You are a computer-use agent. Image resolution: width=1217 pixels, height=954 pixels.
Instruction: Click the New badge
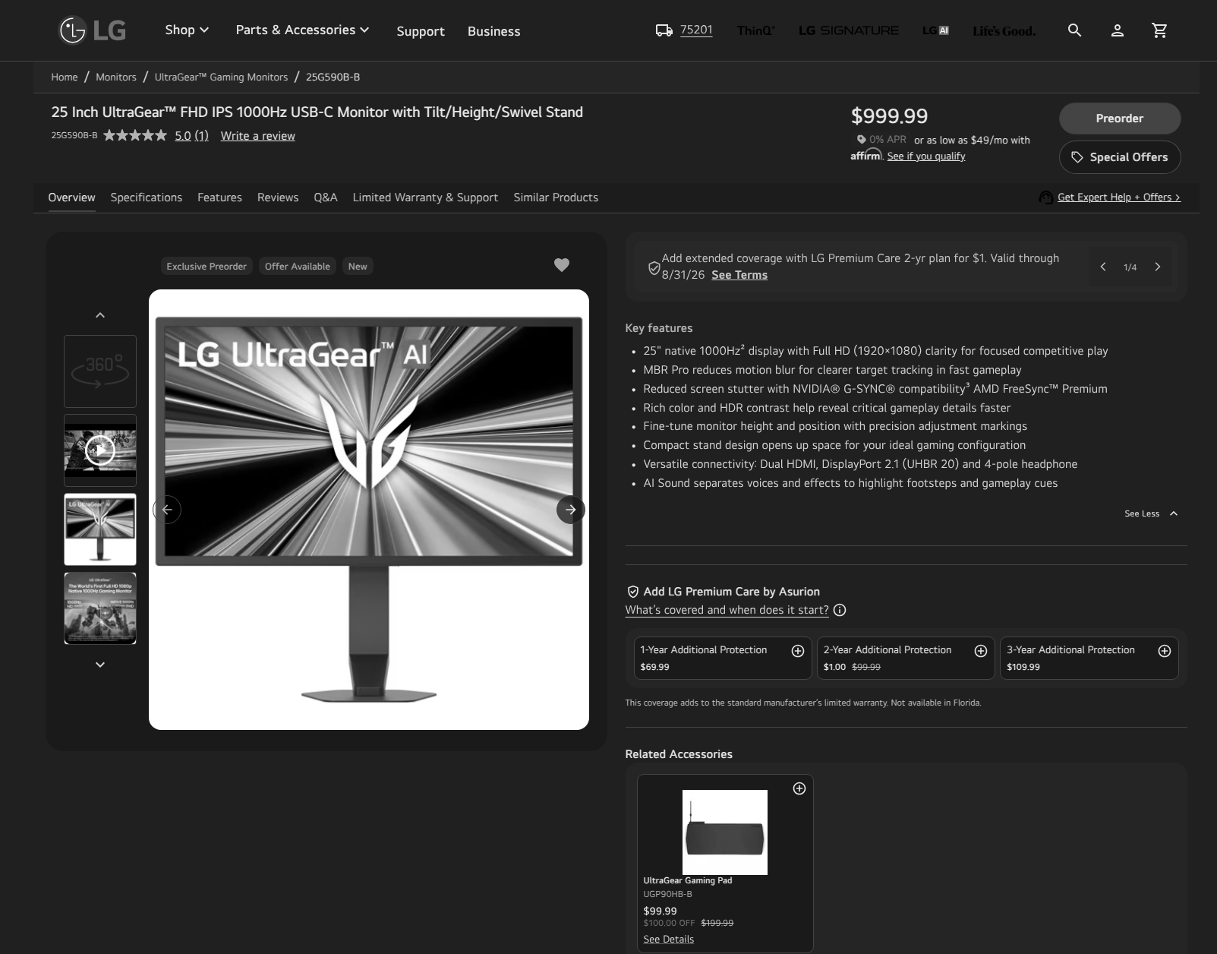click(x=358, y=267)
